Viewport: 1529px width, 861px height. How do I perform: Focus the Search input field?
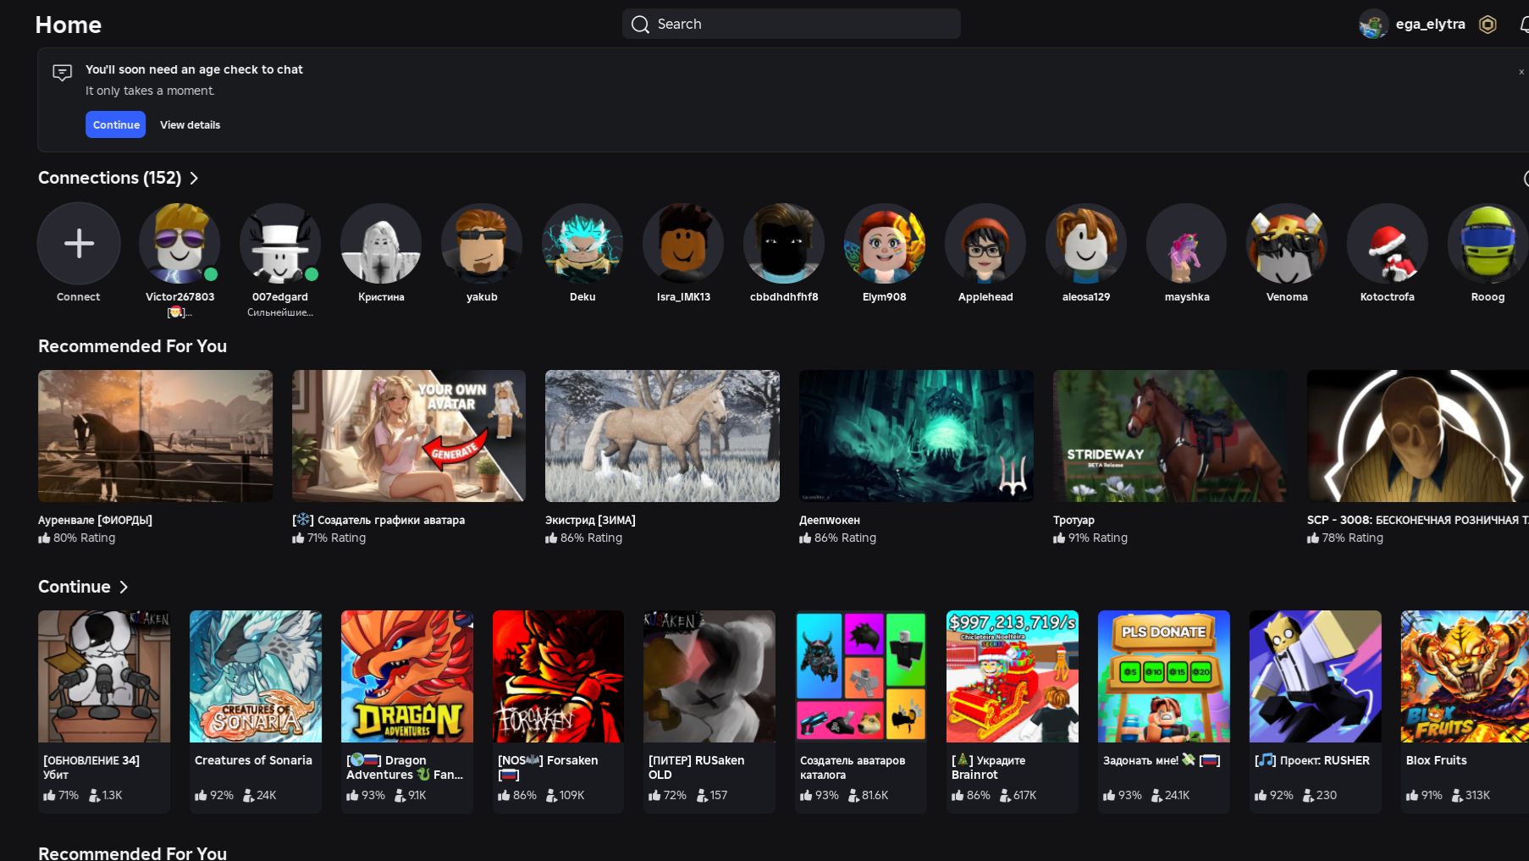click(x=792, y=25)
